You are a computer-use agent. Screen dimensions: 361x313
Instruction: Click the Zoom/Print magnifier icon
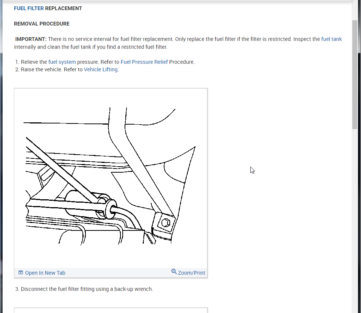point(174,272)
